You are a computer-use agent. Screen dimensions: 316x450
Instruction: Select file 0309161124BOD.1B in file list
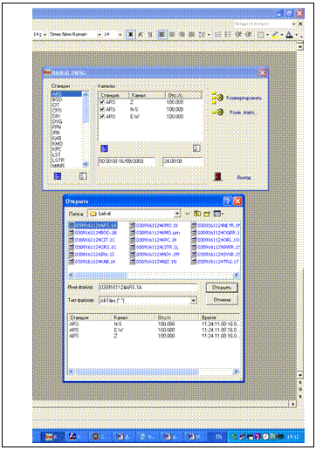(x=93, y=233)
